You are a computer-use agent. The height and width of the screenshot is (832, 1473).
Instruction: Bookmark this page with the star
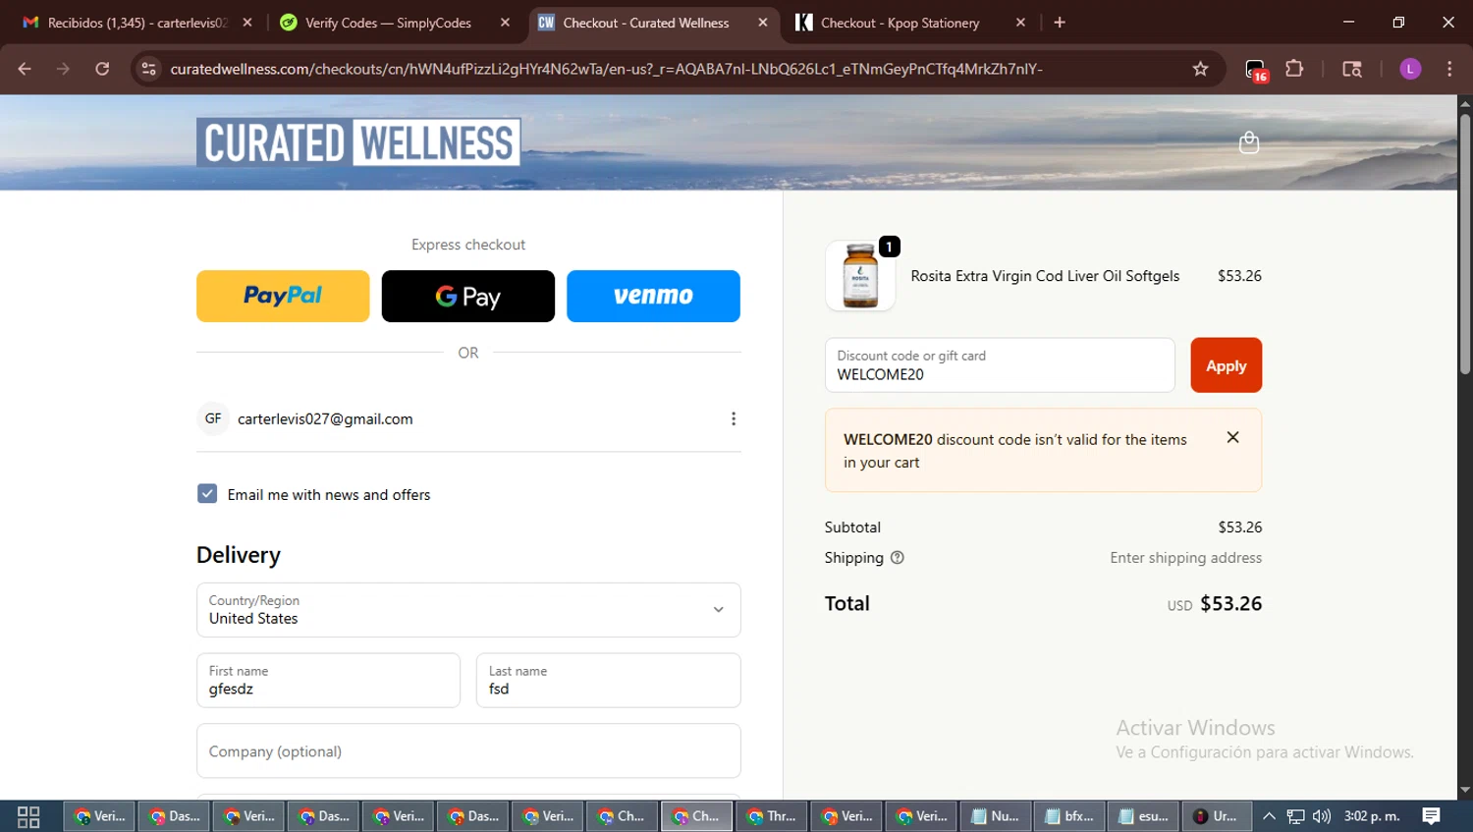coord(1200,69)
